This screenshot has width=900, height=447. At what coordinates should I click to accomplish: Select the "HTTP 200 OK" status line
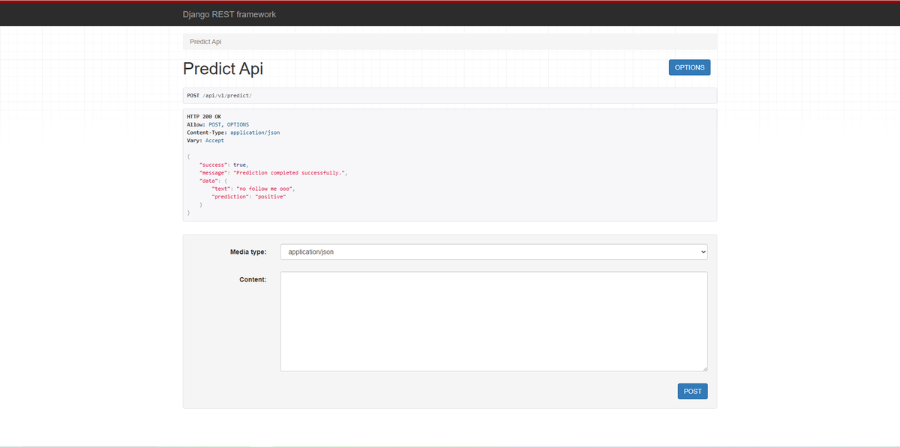(x=204, y=117)
